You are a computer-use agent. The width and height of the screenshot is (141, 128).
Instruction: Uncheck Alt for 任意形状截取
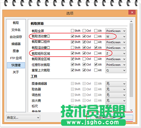96,65
